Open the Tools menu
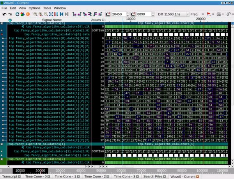This screenshot has width=234, height=179. coord(47,8)
